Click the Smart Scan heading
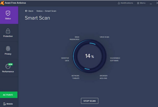The image size is (158, 107). [x=37, y=18]
